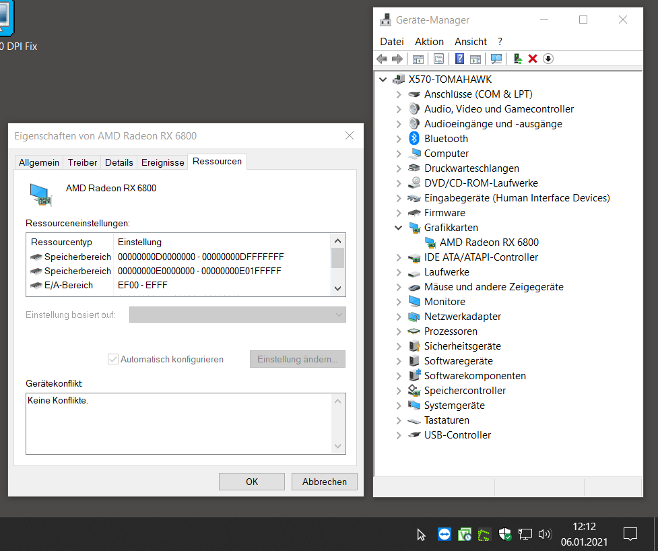The width and height of the screenshot is (658, 551).
Task: Click Abbrechen in the properties dialog
Action: click(325, 482)
